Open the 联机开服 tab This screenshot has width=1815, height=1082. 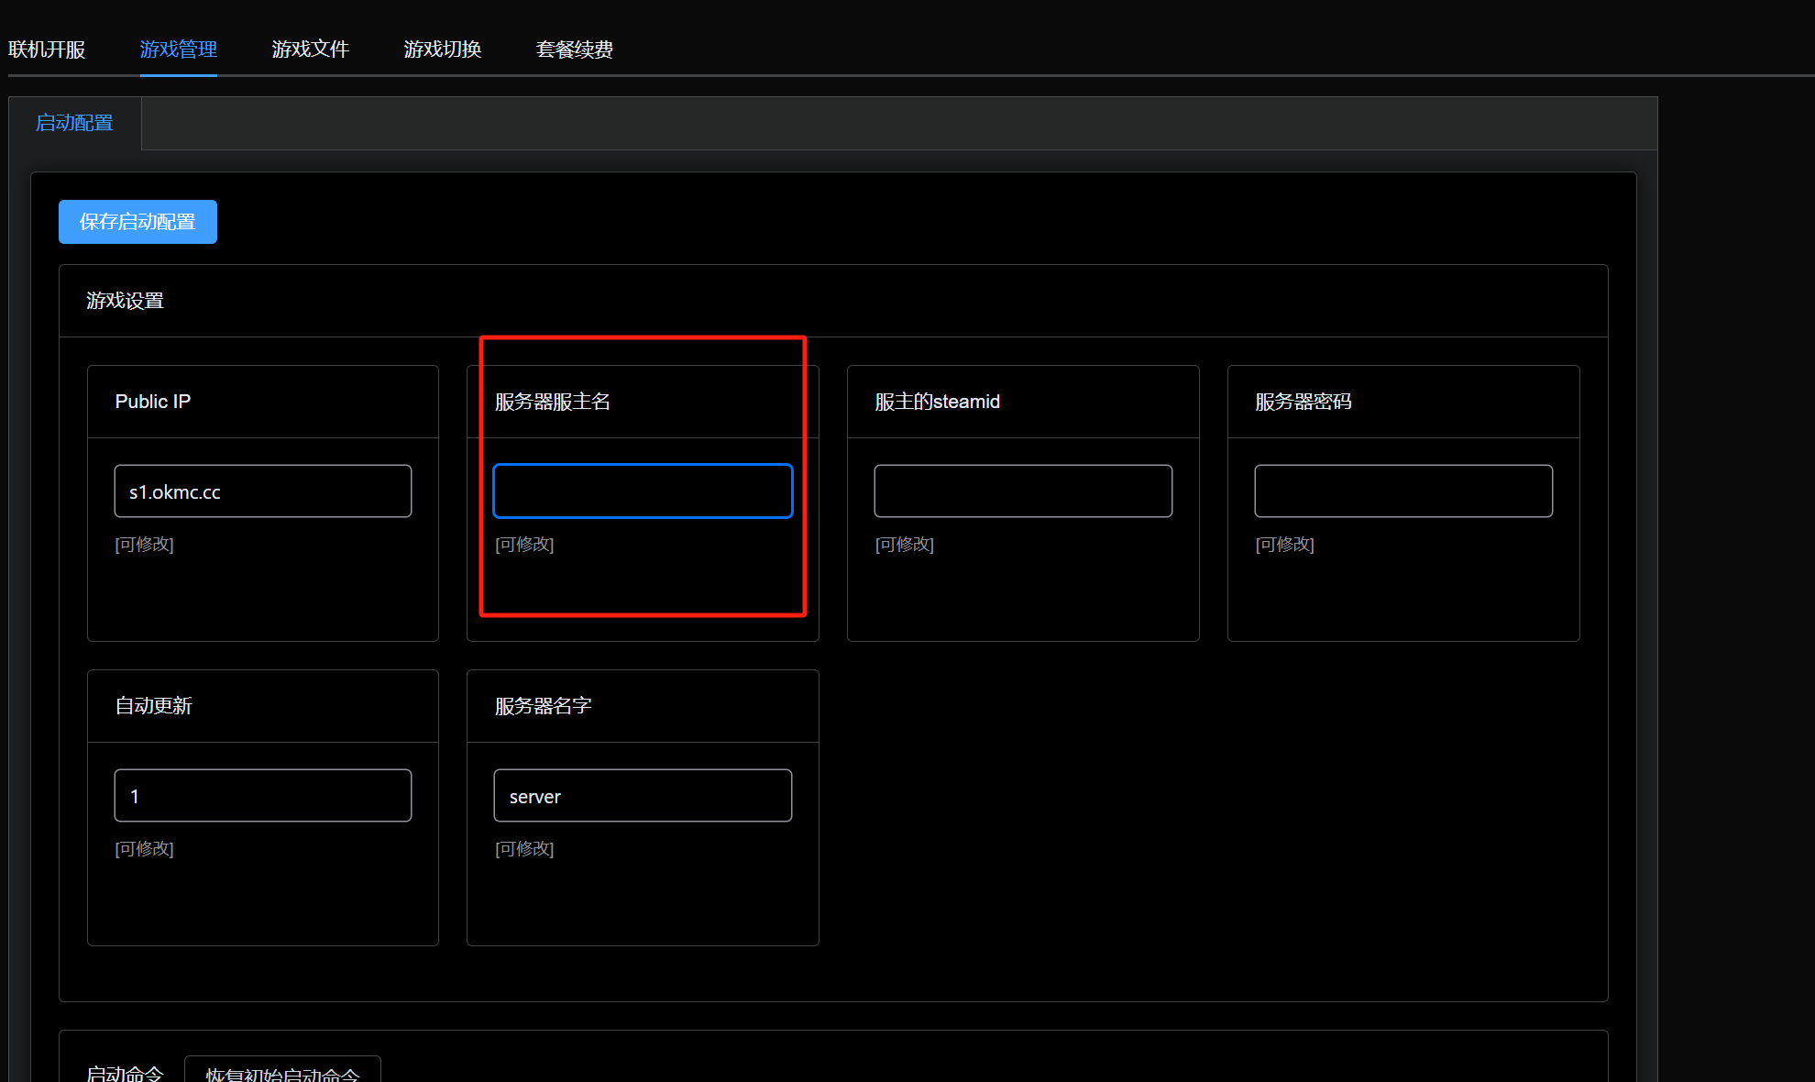point(47,50)
